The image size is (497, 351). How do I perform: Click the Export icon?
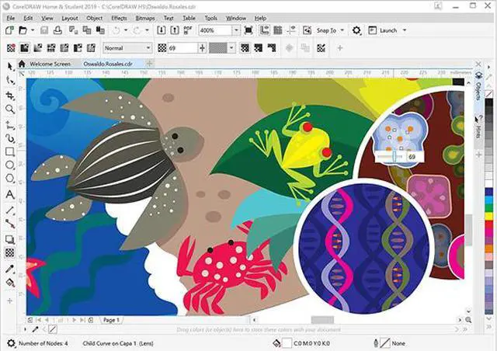(x=175, y=30)
